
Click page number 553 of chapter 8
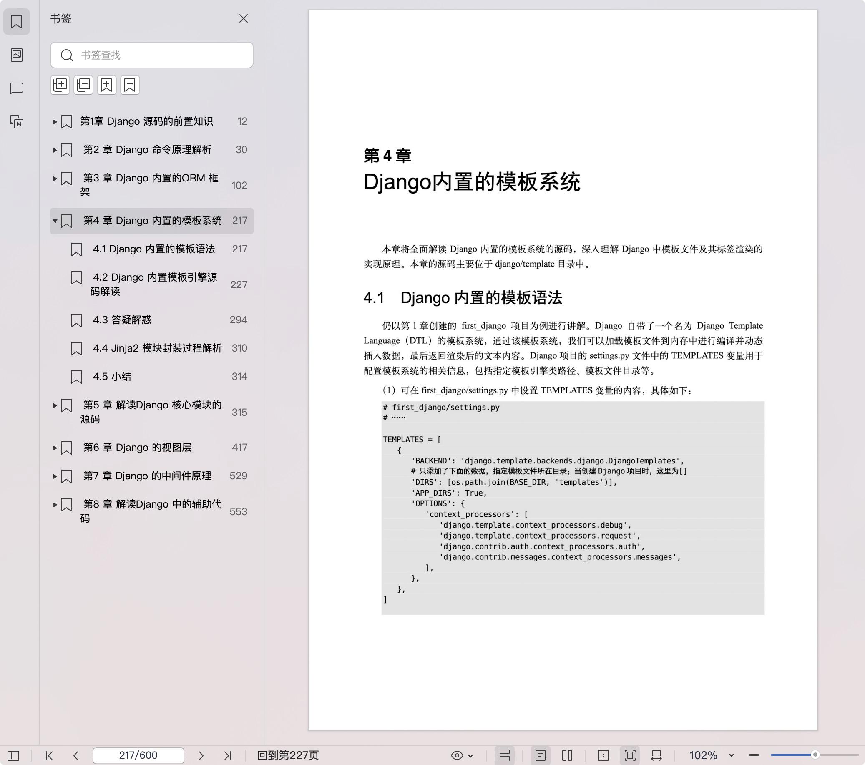pyautogui.click(x=238, y=511)
